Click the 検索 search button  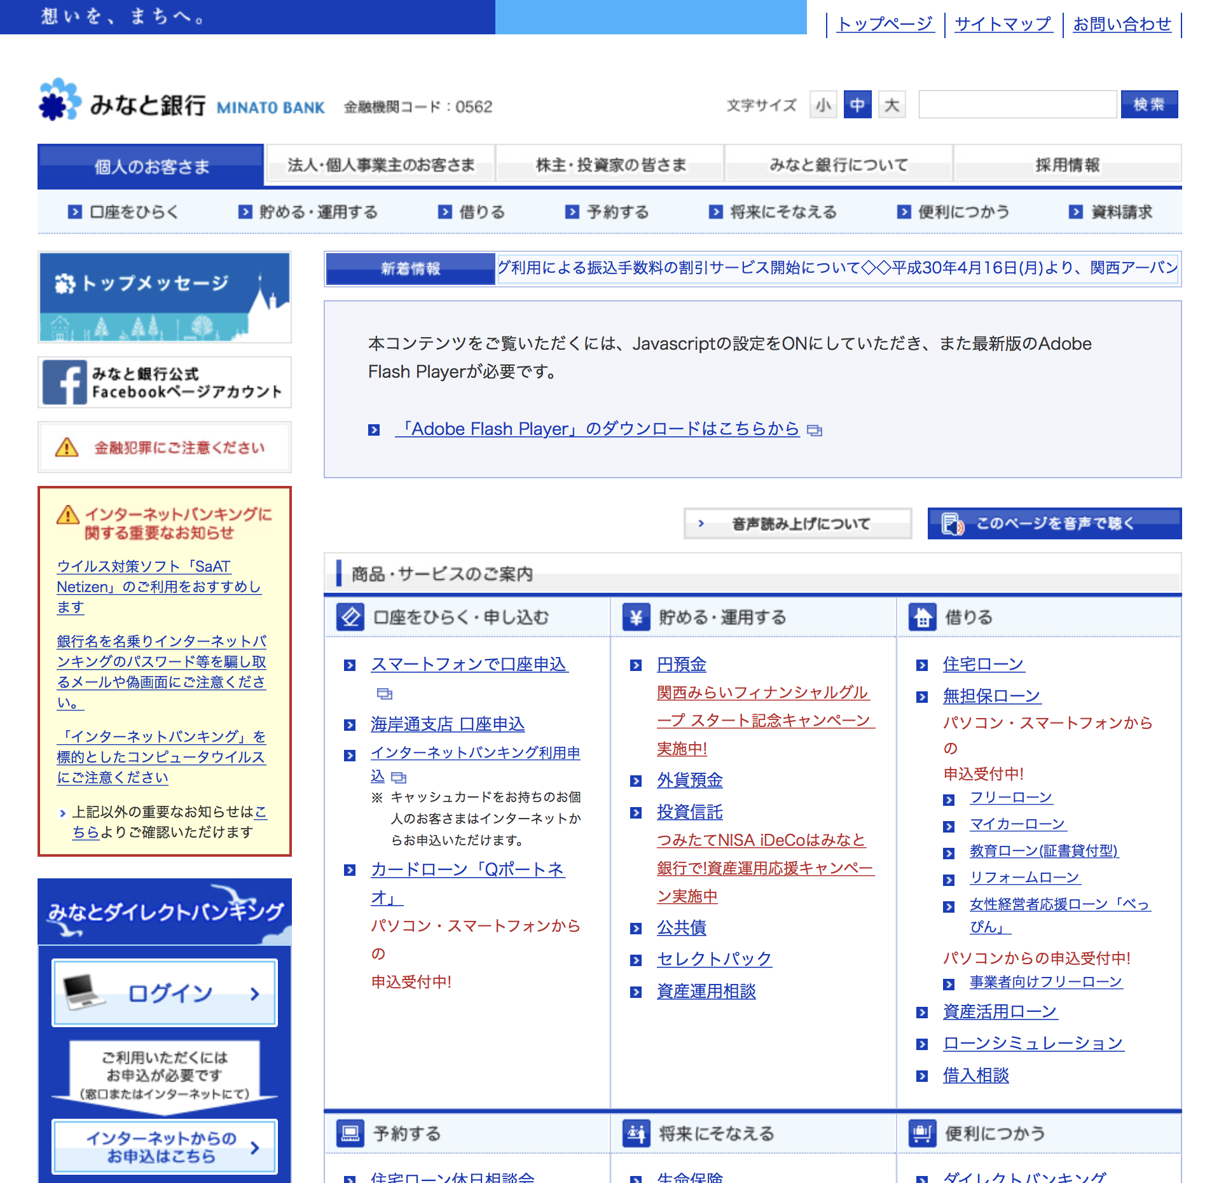coord(1149,104)
